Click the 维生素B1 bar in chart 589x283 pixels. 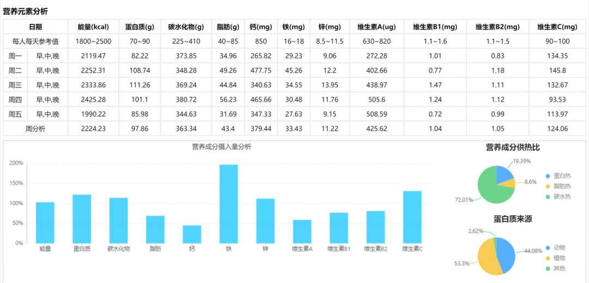pos(339,228)
